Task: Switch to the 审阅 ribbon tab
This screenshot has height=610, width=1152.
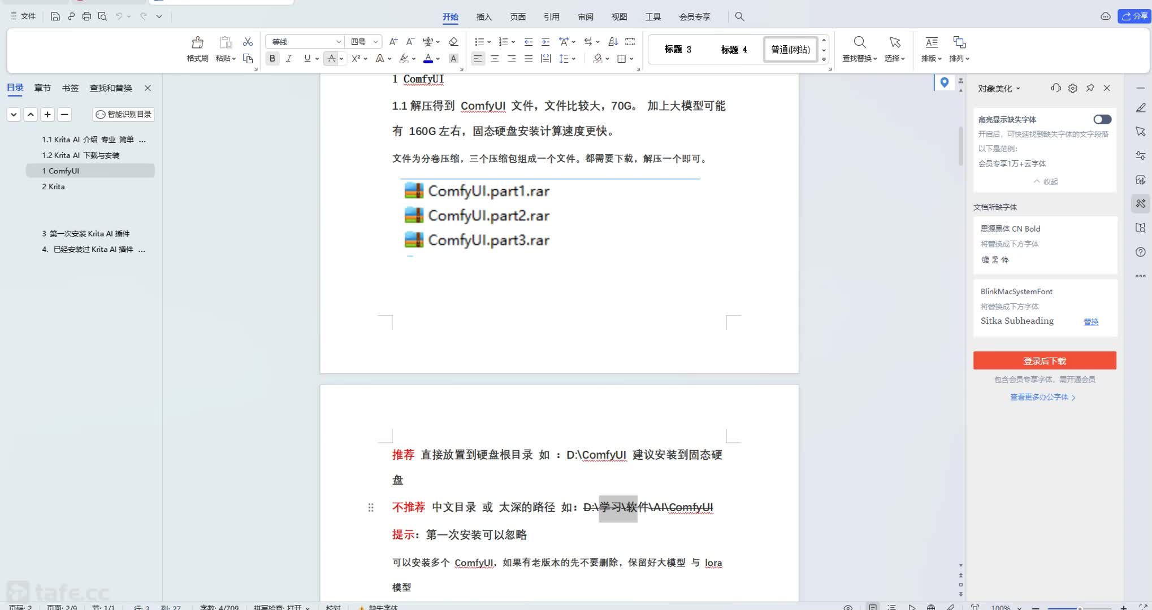Action: pyautogui.click(x=586, y=16)
